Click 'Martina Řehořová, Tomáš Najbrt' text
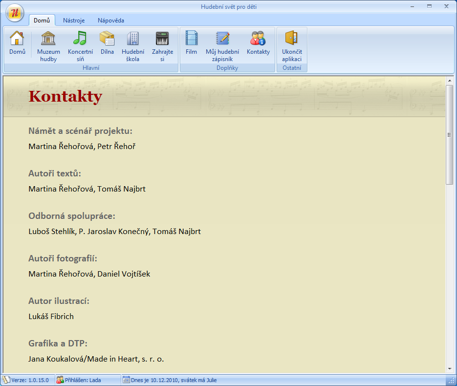The height and width of the screenshot is (386, 457). pyautogui.click(x=87, y=189)
